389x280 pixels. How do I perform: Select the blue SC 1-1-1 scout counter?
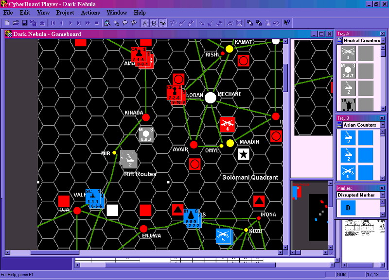tap(93, 197)
